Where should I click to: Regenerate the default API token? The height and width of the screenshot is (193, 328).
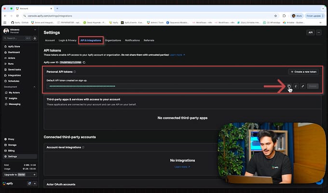click(x=296, y=86)
